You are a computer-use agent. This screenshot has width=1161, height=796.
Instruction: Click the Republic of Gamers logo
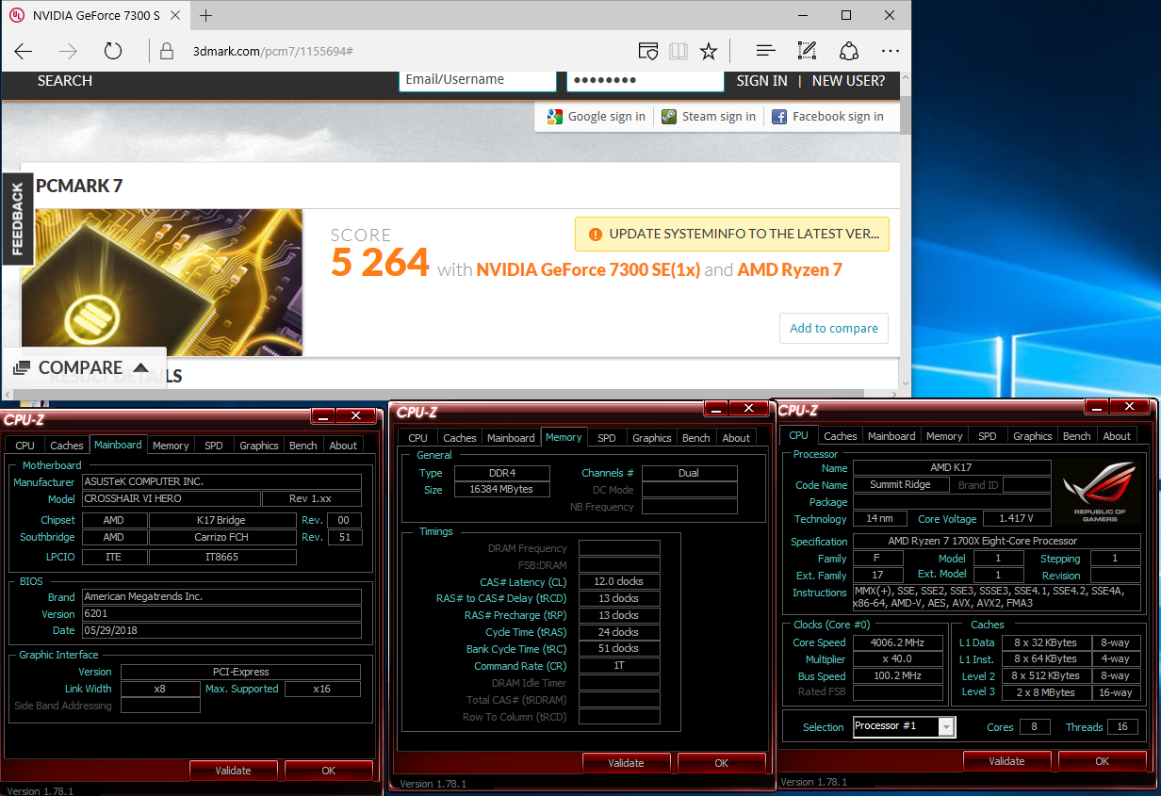(x=1099, y=492)
